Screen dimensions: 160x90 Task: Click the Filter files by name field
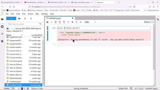[24, 24]
